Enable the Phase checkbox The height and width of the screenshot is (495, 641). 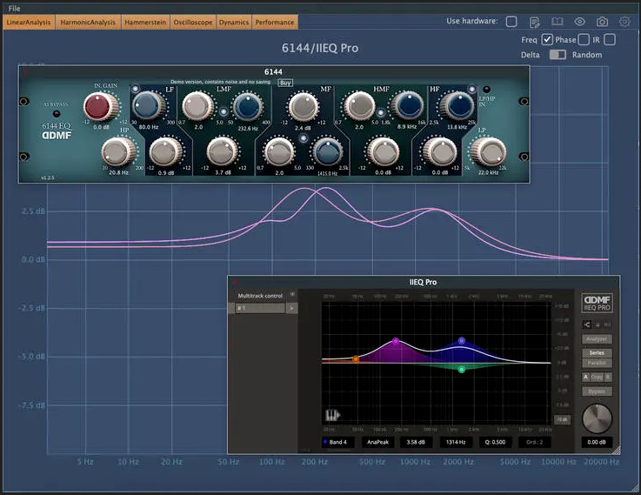584,39
